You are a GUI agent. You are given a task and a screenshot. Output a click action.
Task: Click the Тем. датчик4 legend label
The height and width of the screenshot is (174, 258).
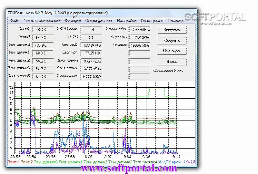145,162
